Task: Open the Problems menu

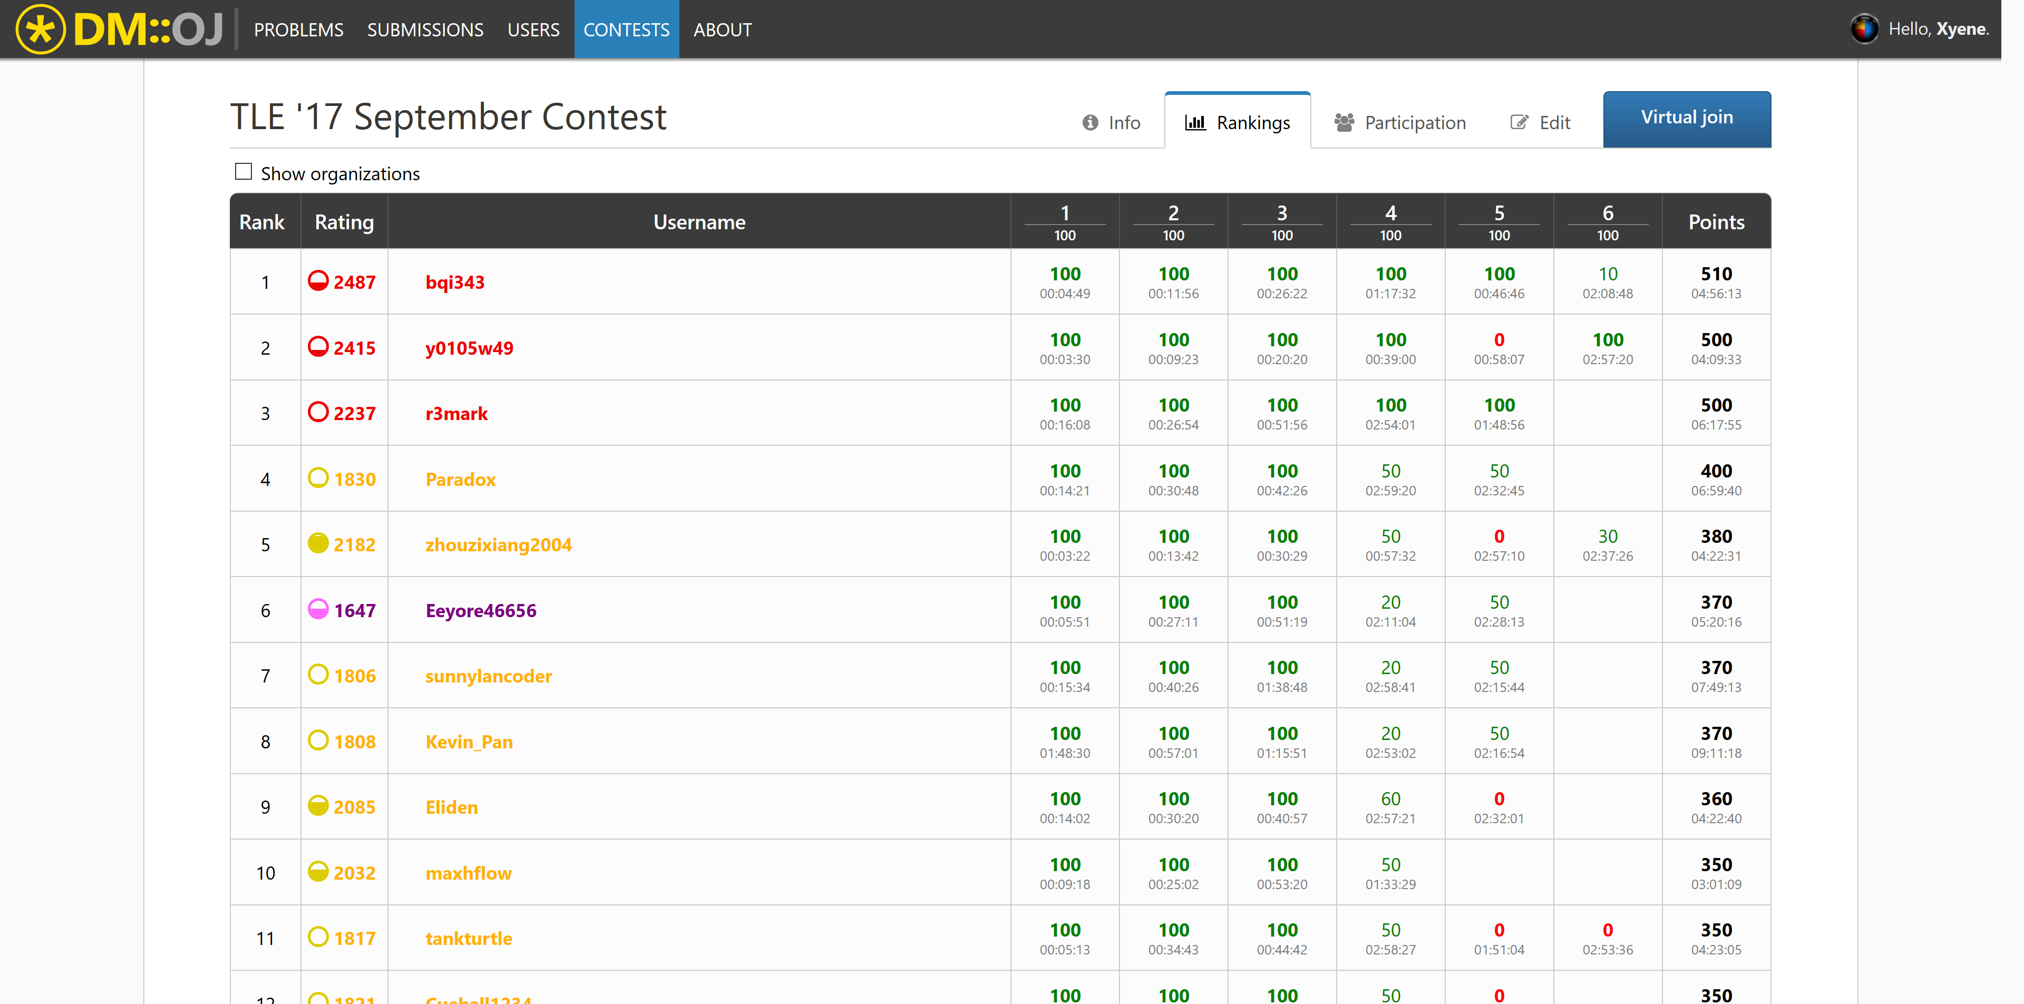Action: [298, 30]
